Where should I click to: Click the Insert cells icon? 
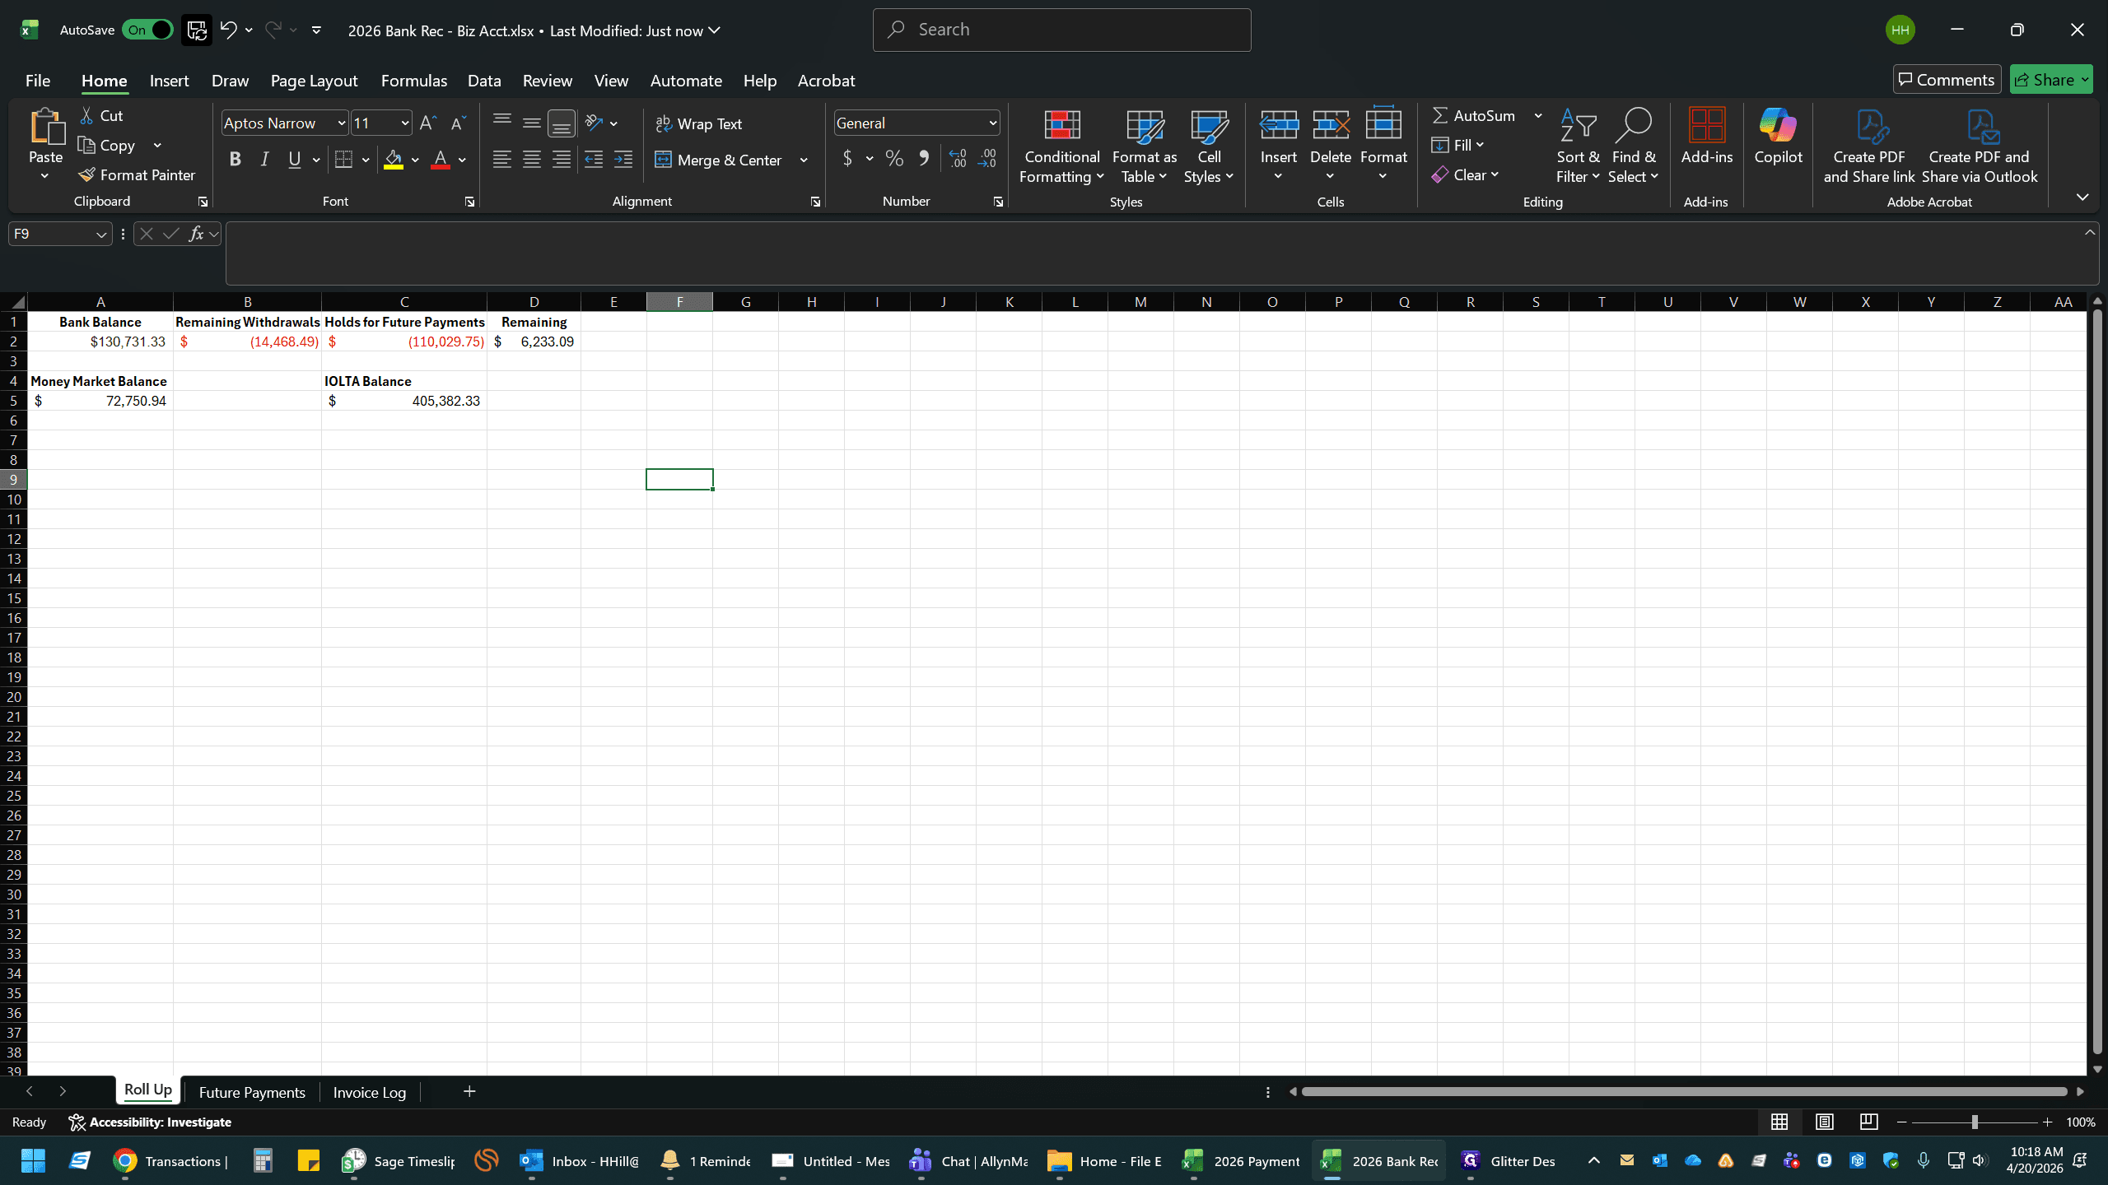click(1279, 125)
